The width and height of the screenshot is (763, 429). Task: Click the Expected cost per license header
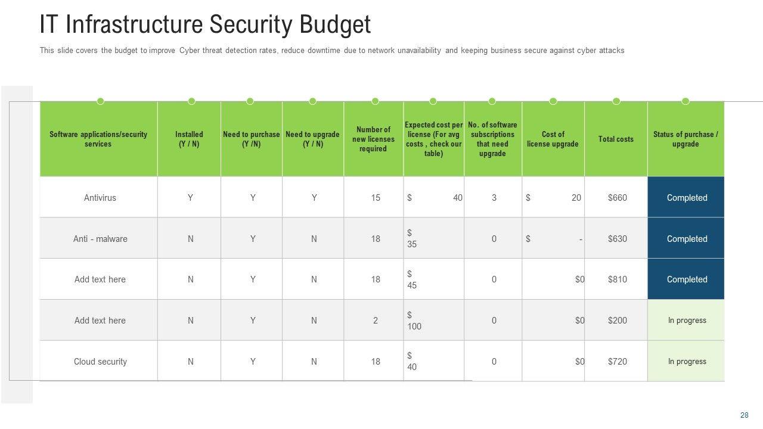[x=433, y=139]
